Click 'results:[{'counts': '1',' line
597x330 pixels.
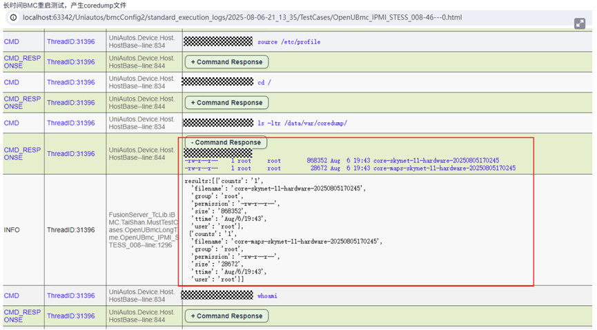(224, 181)
